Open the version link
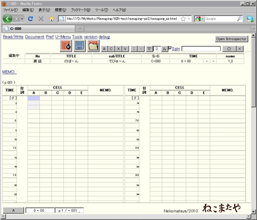The height and width of the screenshot is (220, 257). click(90, 37)
